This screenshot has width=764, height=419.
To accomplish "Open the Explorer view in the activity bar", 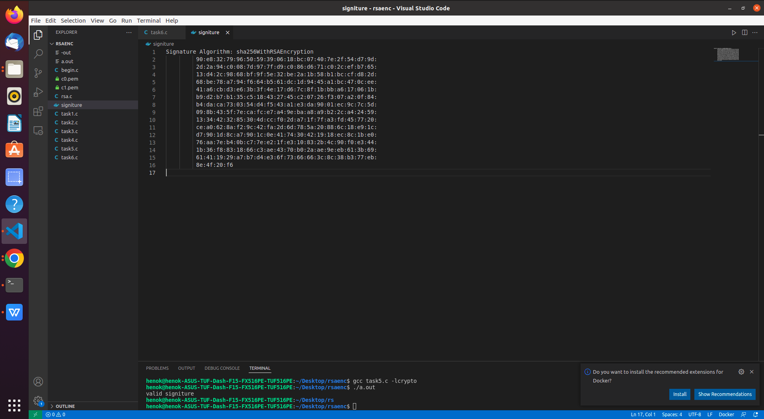I will click(x=38, y=35).
